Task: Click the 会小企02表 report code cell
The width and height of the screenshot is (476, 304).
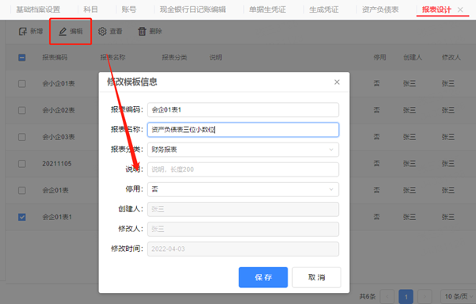Action: [x=59, y=110]
